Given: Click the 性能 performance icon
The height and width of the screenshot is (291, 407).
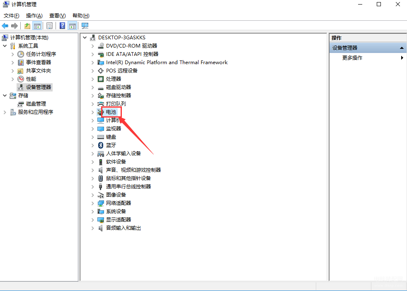Looking at the screenshot, I should 21,79.
